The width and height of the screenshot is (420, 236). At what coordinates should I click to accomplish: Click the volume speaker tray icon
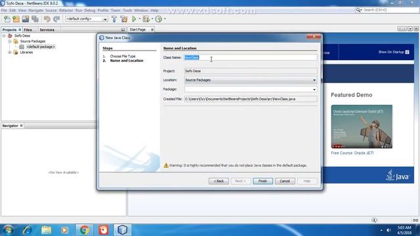pyautogui.click(x=388, y=230)
